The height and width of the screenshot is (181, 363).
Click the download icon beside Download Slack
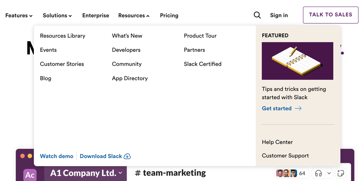[127, 156]
